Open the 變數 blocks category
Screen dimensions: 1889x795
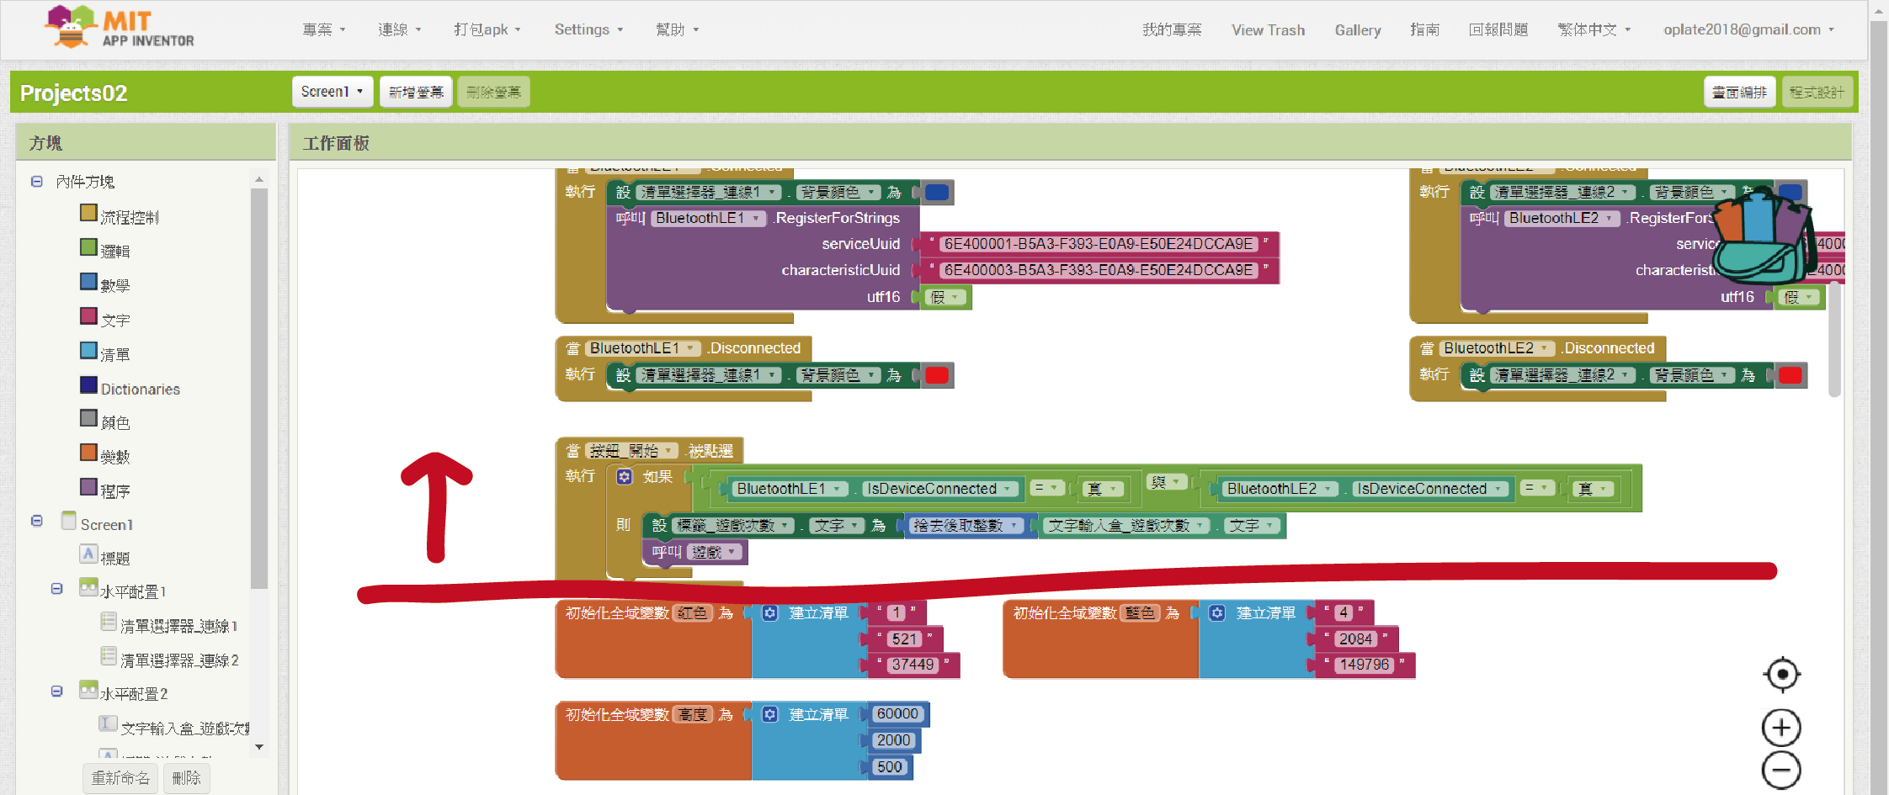pos(115,457)
